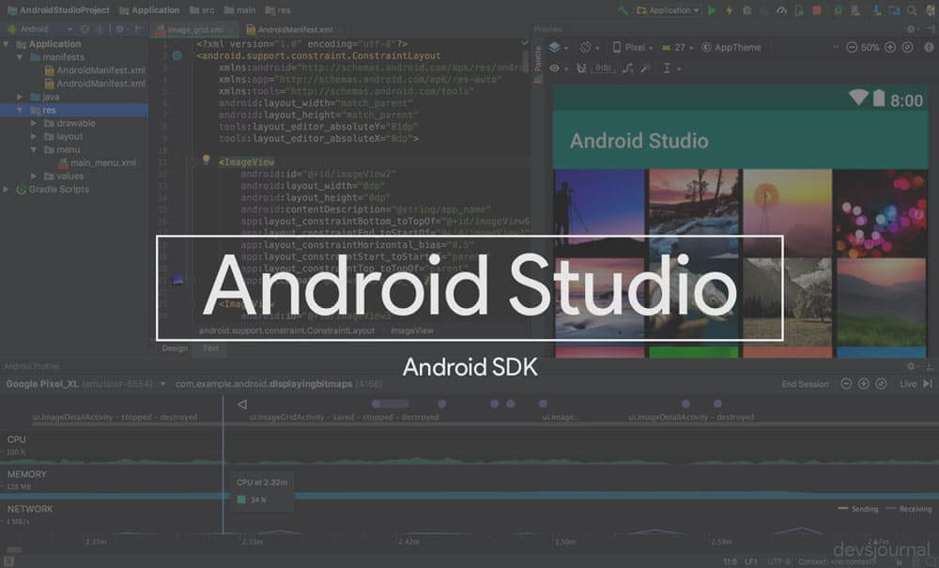Click the src breadcrumb

tap(202, 10)
